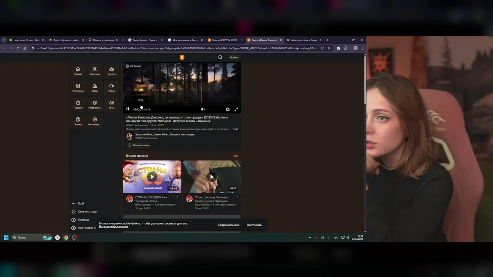Open title СТРАНА ОЗ (2015) Яна Троянова
Image resolution: width=493 pixels, height=277 pixels.
pyautogui.click(x=151, y=199)
